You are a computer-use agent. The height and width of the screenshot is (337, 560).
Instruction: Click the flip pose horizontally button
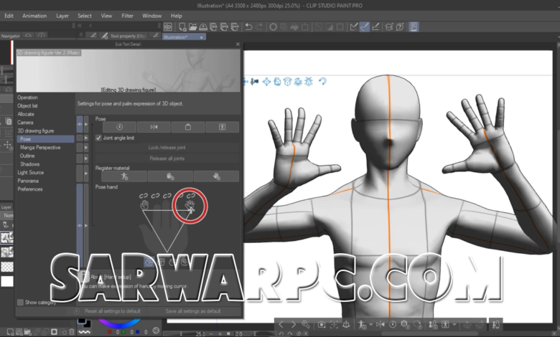tap(154, 127)
